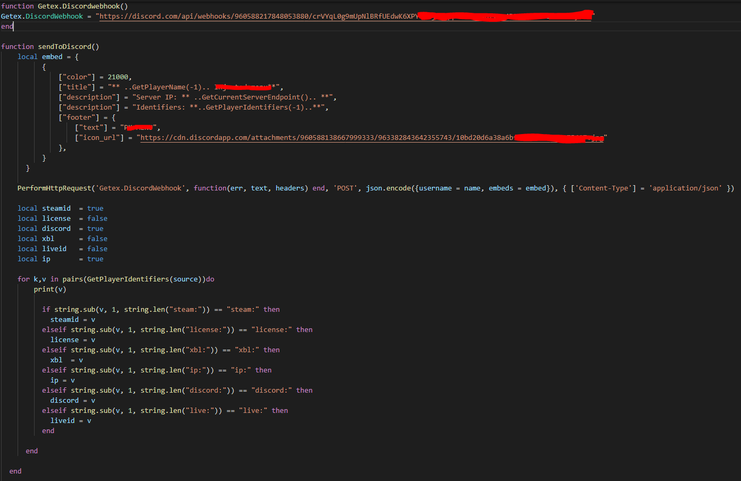Screen dimensions: 741x481
Task: Click the "steam:" if condition line
Action: tap(161, 310)
